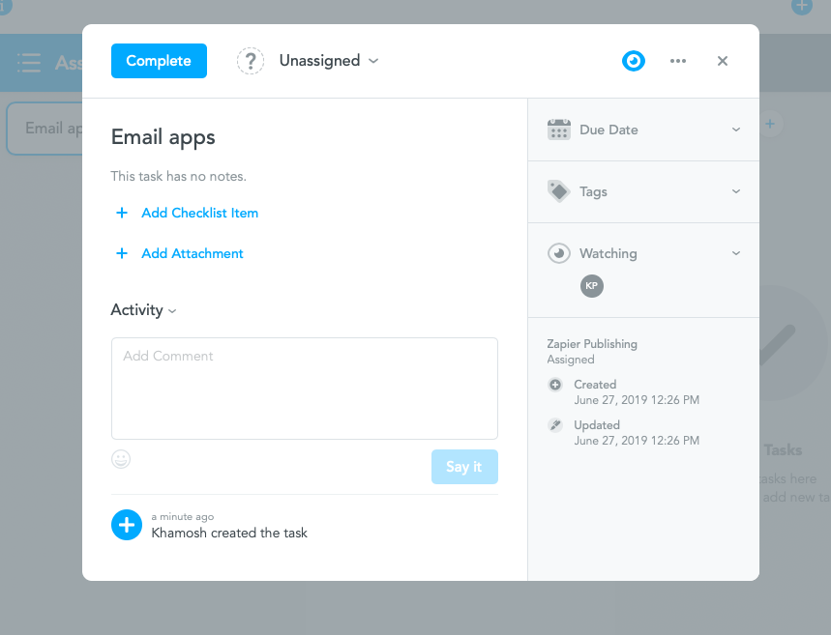Screen dimensions: 831x635
Task: Click the Due Date calendar icon
Action: tap(558, 130)
